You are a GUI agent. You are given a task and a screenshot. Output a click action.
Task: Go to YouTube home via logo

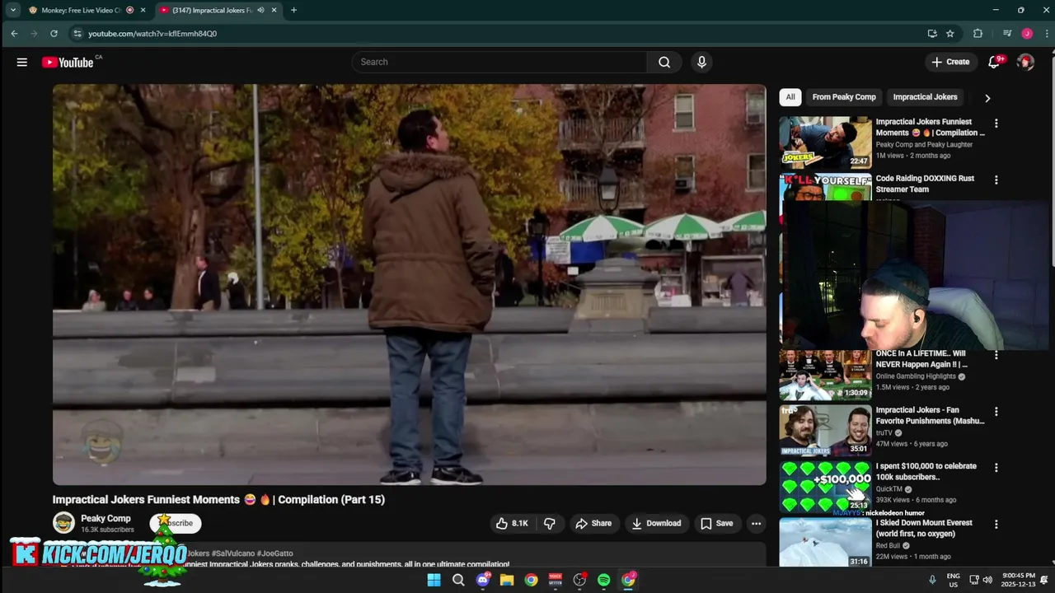tap(68, 63)
